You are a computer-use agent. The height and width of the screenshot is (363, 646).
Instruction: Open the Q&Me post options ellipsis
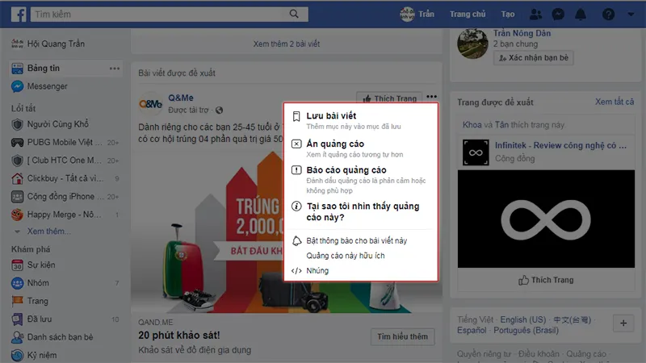coord(431,97)
